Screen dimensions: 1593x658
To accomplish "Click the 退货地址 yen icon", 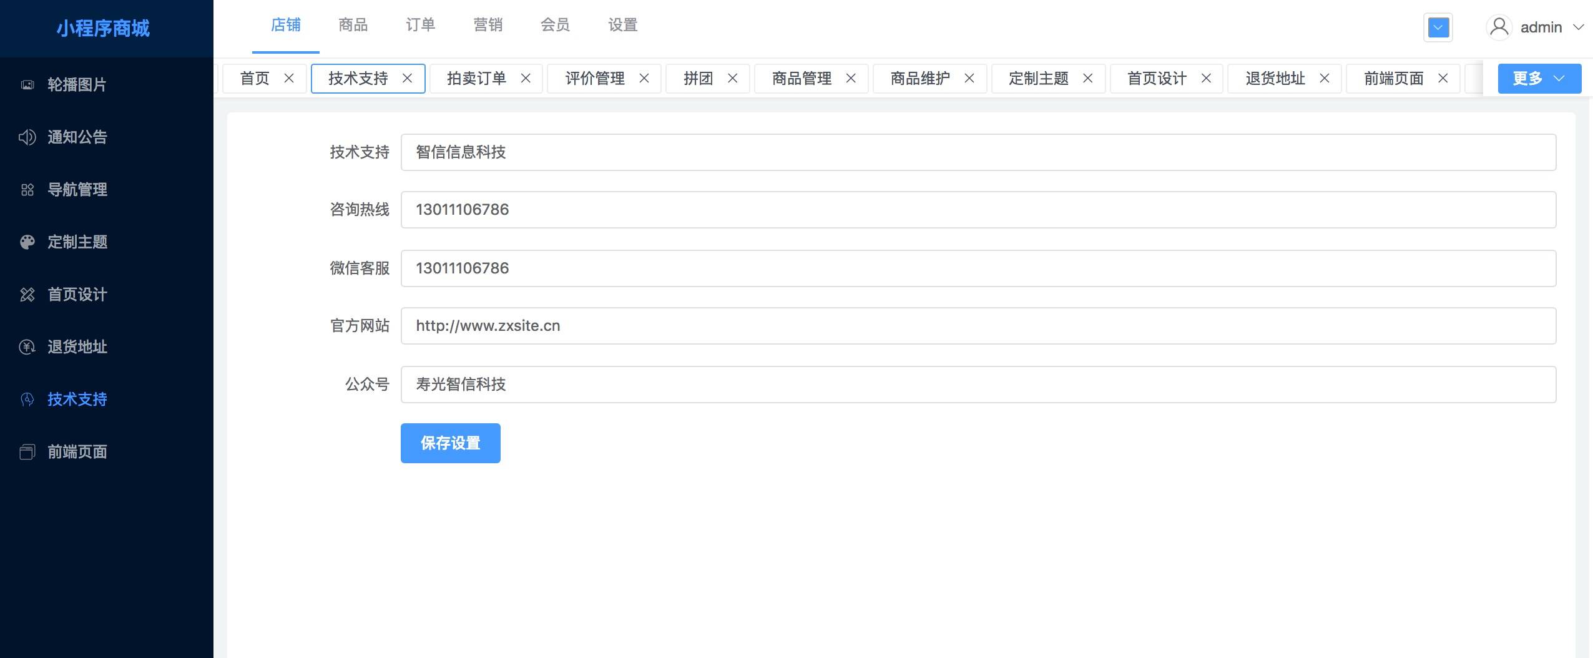I will pyautogui.click(x=27, y=346).
